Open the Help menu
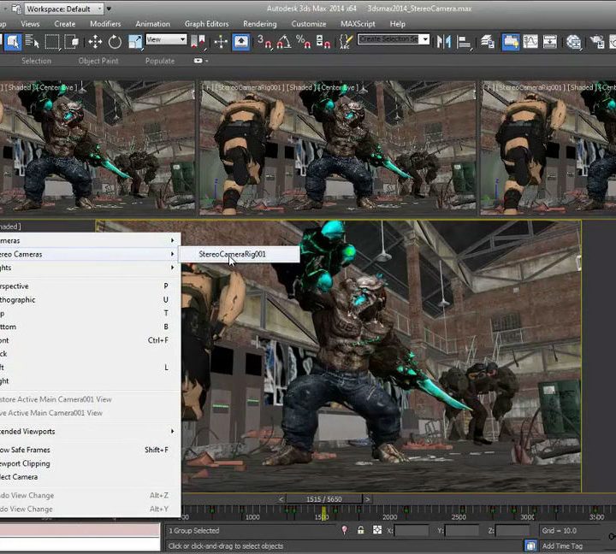The image size is (616, 554). pos(398,24)
